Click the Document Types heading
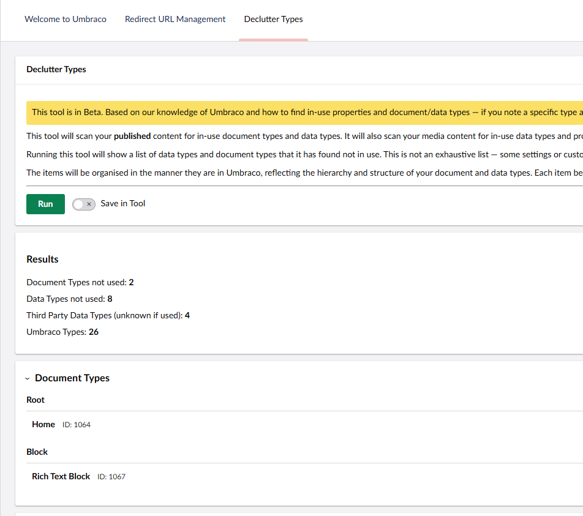The height and width of the screenshot is (516, 583). click(72, 378)
